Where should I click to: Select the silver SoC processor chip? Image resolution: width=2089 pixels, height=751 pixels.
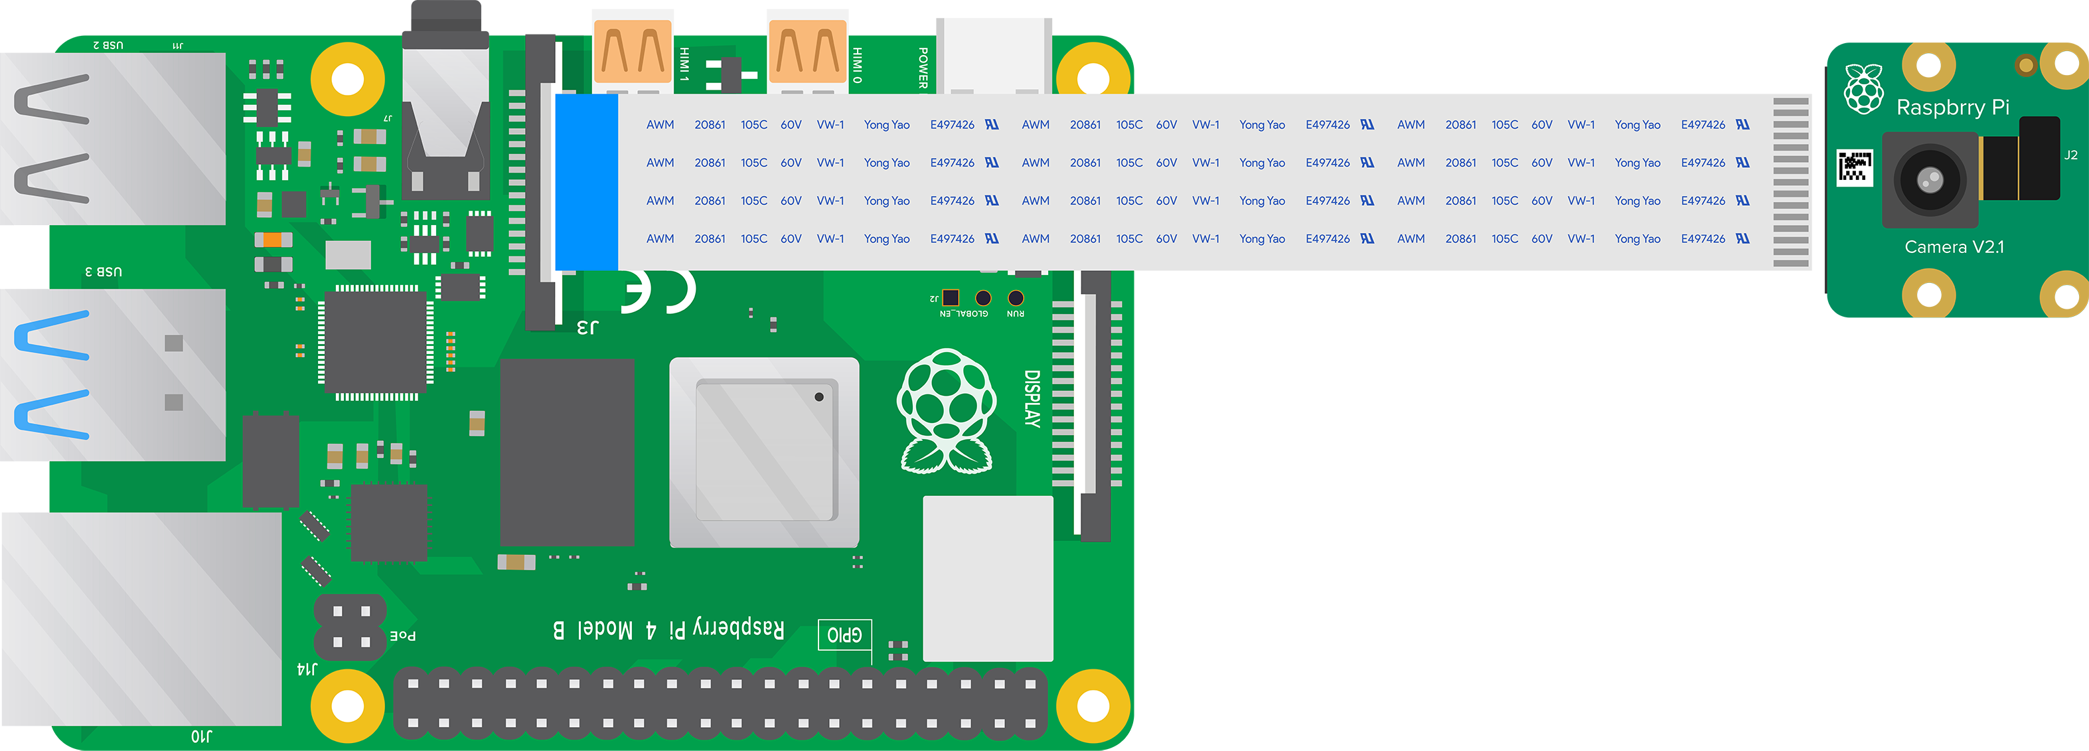[x=764, y=453]
